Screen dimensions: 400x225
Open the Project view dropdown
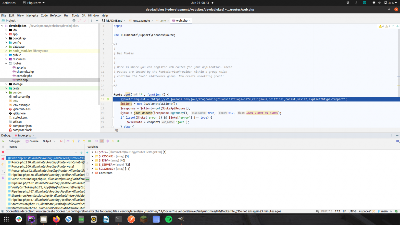pyautogui.click(x=10, y=21)
